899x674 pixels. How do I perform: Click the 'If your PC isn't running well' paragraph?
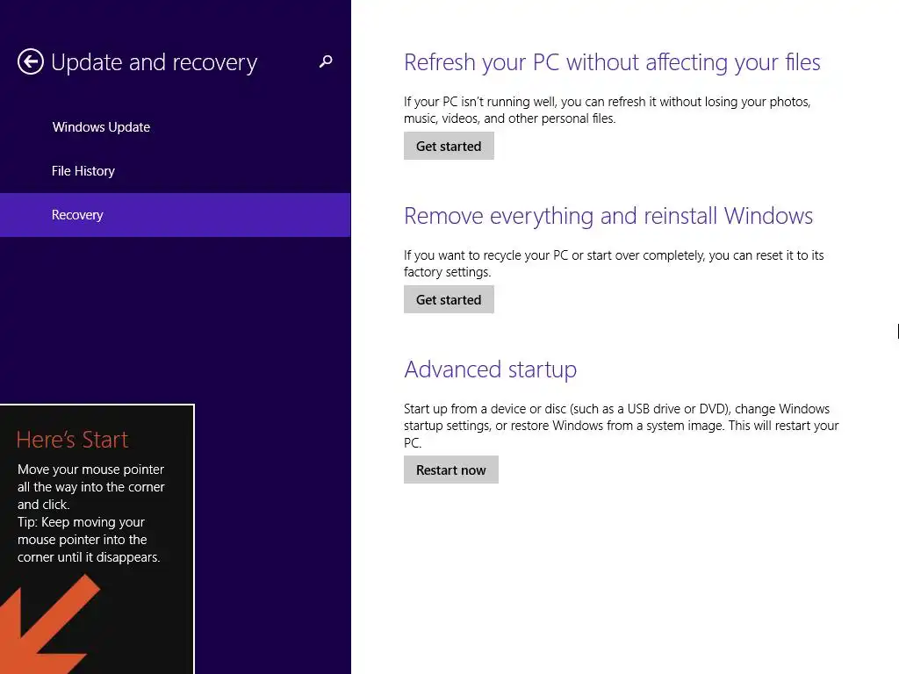click(608, 110)
